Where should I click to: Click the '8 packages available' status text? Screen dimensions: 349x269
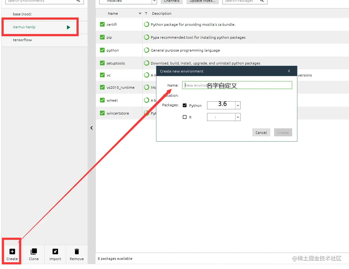pos(115,259)
